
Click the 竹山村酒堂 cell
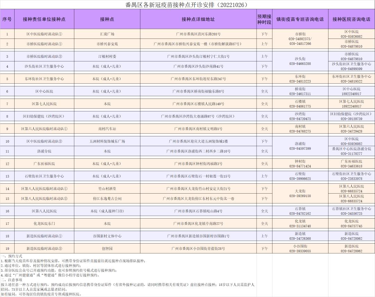[107, 188]
